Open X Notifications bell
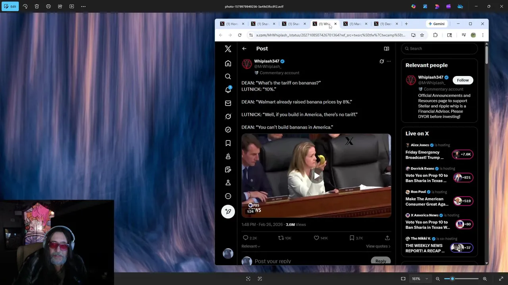The image size is (508, 285). tap(228, 90)
